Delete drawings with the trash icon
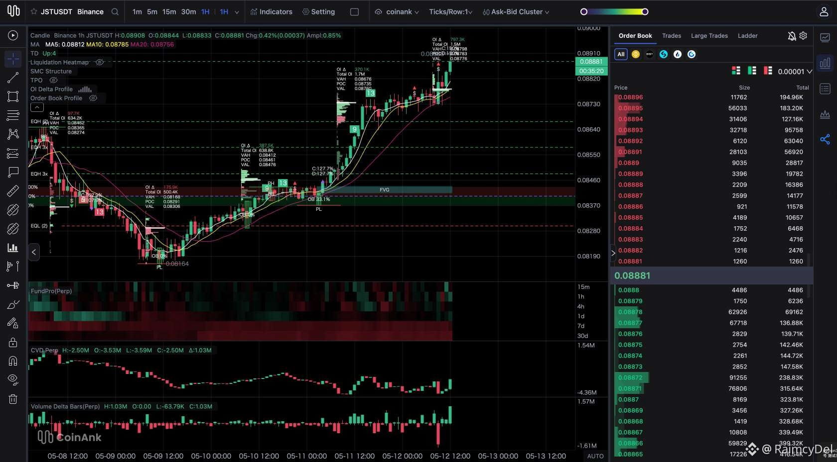This screenshot has width=837, height=462. tap(13, 399)
